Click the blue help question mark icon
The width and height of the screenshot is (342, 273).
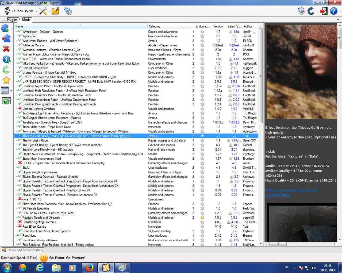pyautogui.click(x=333, y=11)
